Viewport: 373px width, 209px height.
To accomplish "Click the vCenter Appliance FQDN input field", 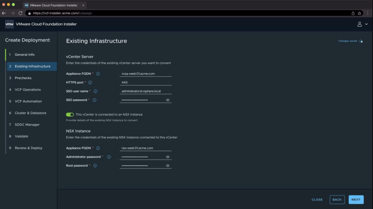I will tap(145, 74).
